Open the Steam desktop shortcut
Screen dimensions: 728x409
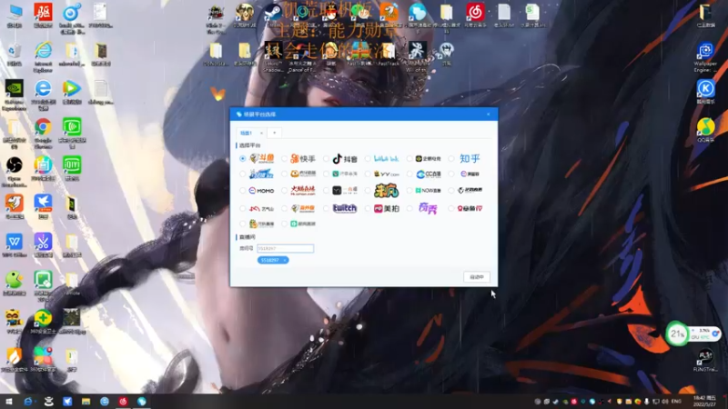pyautogui.click(x=272, y=15)
